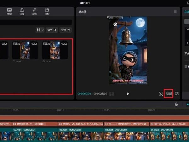The height and width of the screenshot is (142, 189).
Task: Click the preview focus zoom icon
Action: (161, 94)
